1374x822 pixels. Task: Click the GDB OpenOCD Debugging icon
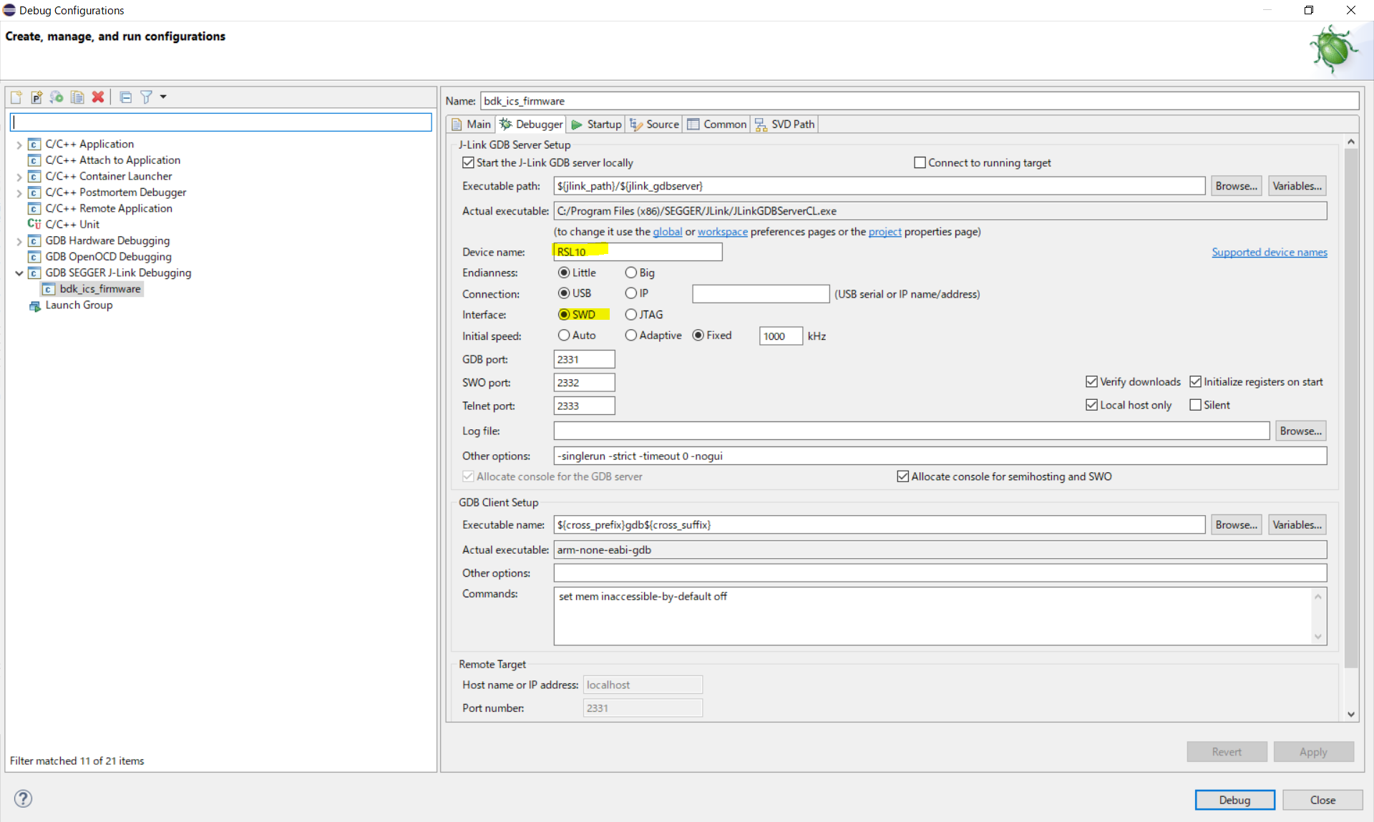[x=34, y=257]
